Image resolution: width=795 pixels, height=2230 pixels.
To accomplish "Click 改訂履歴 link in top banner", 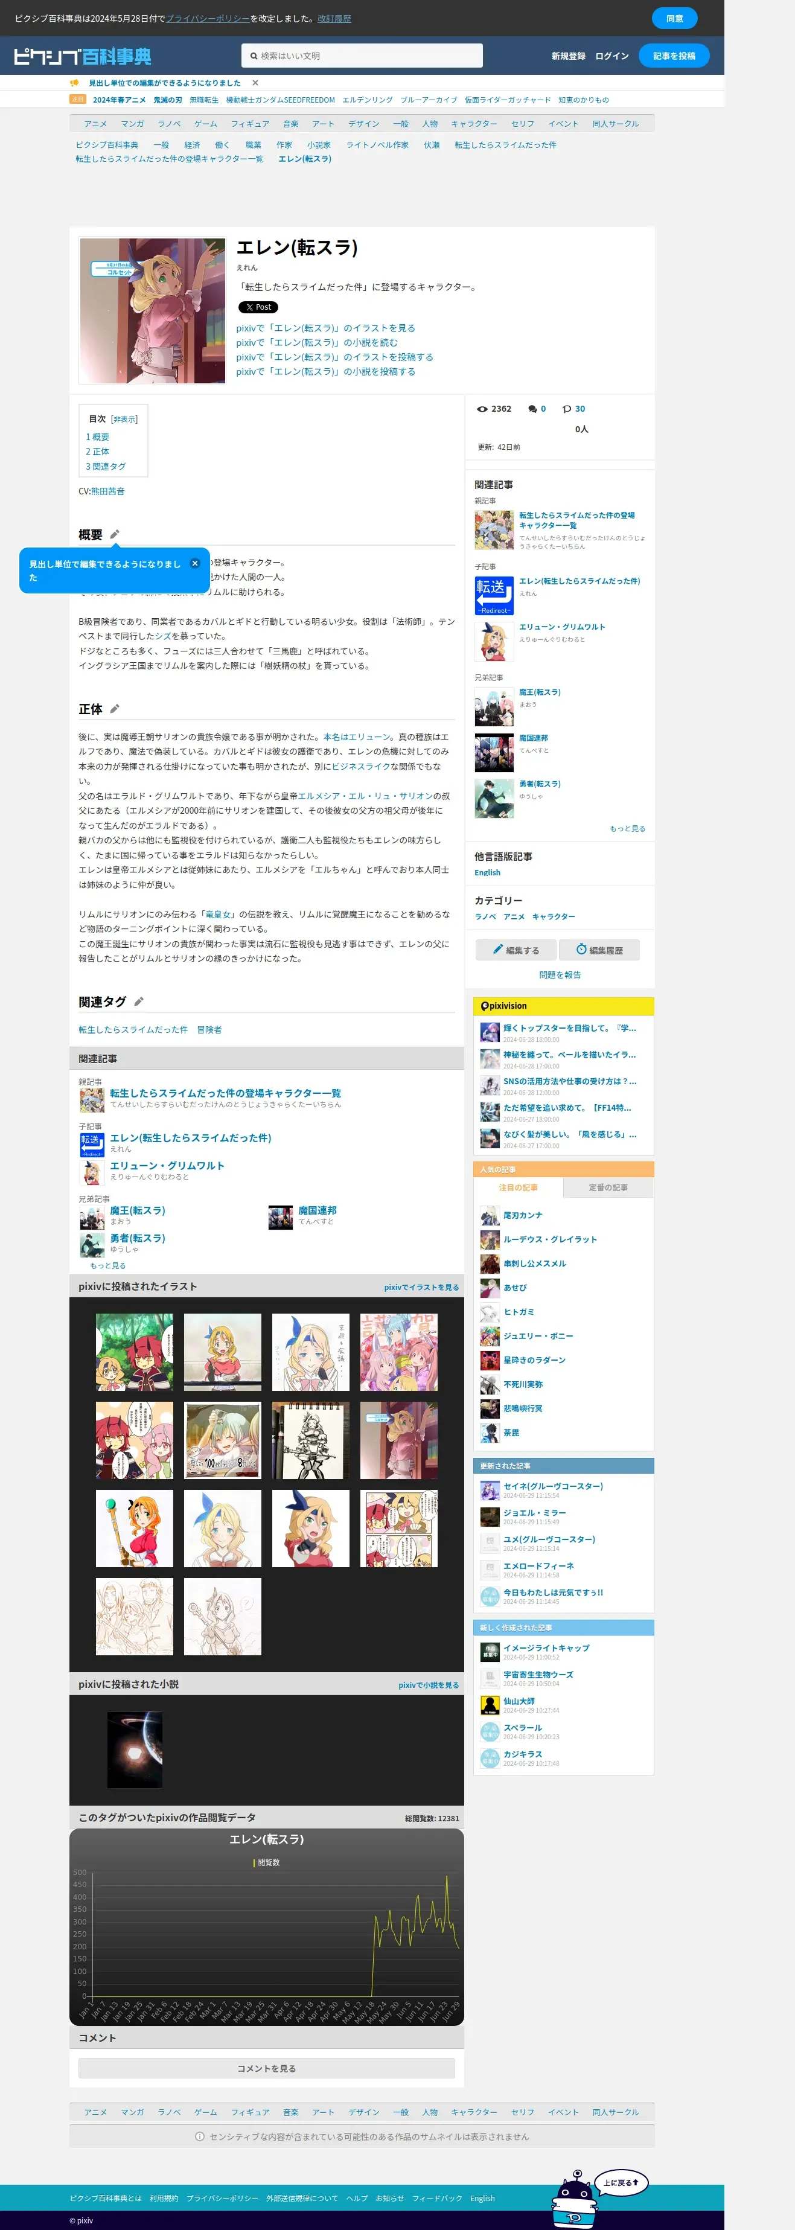I will click(x=334, y=18).
